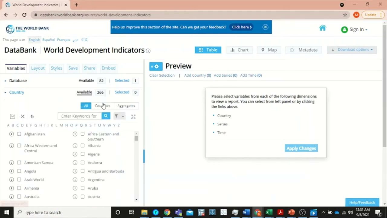
Task: Open feedback via Click here button
Action: point(242,27)
